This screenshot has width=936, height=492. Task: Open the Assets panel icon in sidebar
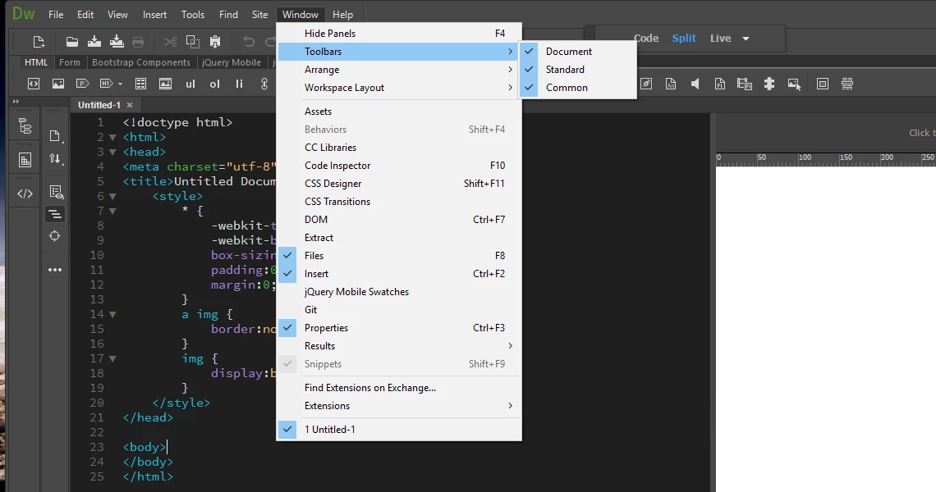point(25,160)
